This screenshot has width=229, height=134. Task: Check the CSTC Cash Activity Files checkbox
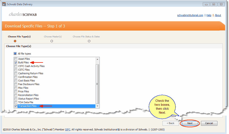coord(16,66)
